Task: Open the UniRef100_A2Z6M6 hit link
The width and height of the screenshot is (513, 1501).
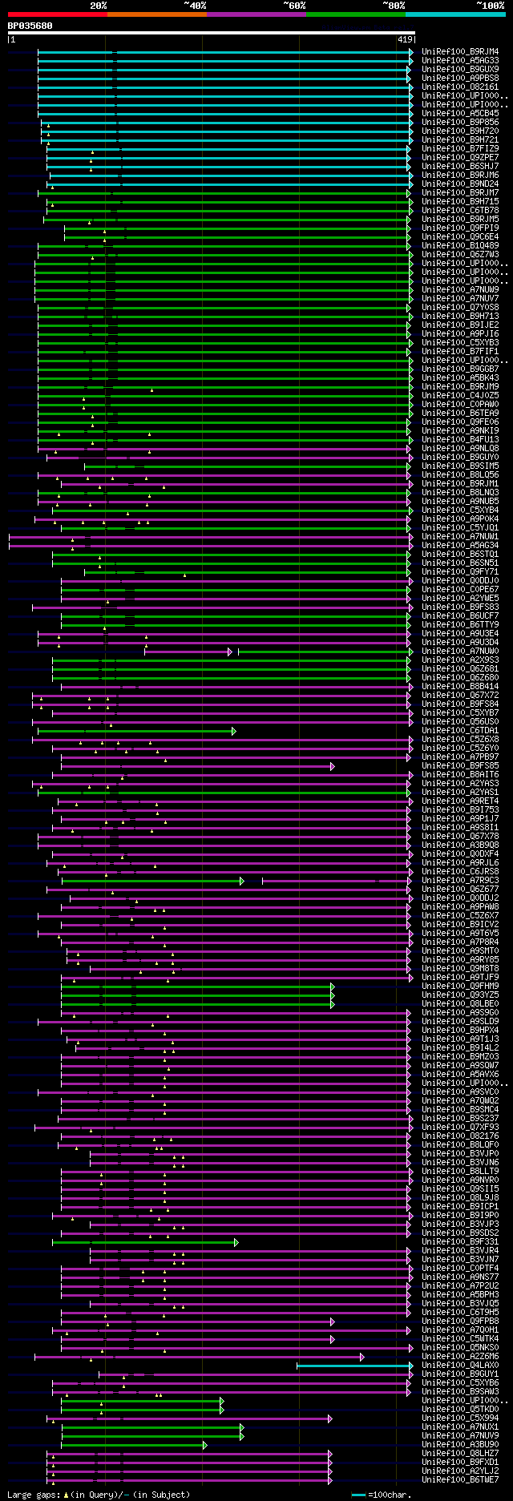Action: coord(460,1357)
